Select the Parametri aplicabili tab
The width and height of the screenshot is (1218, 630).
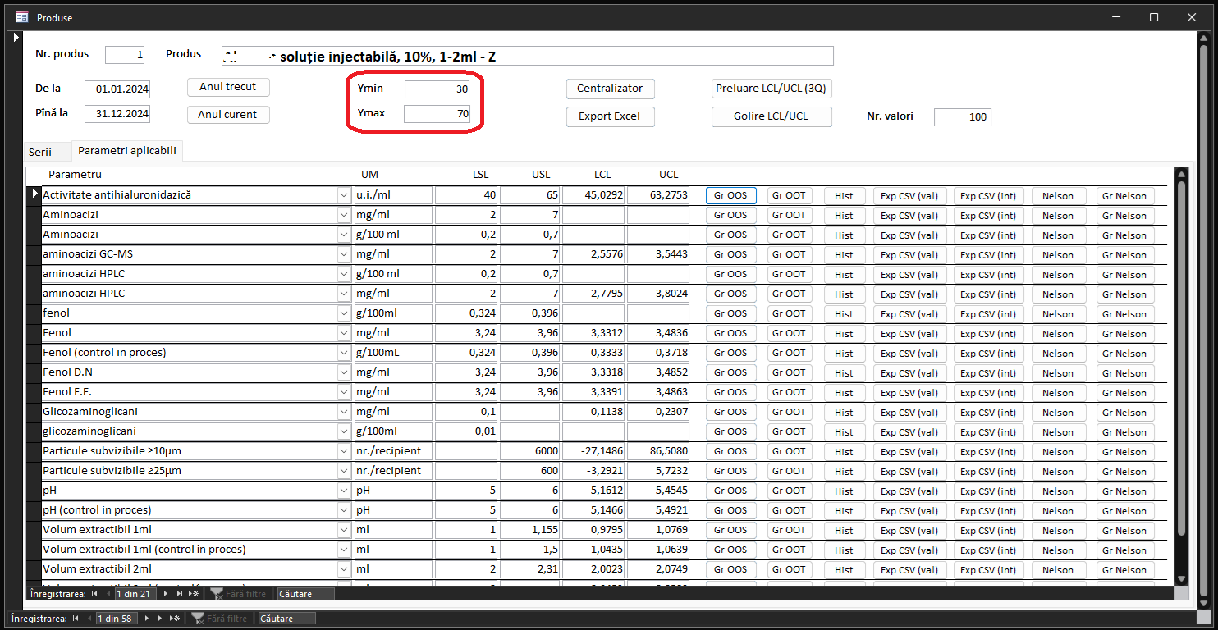coord(127,151)
